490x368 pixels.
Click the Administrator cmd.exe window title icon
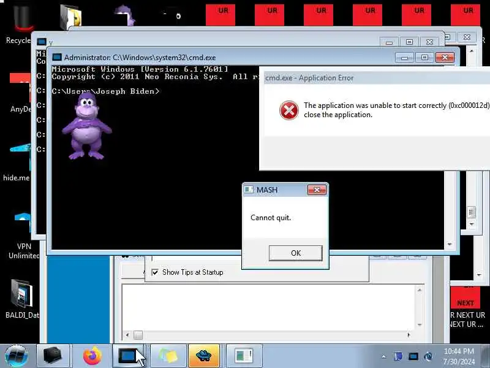click(x=57, y=57)
